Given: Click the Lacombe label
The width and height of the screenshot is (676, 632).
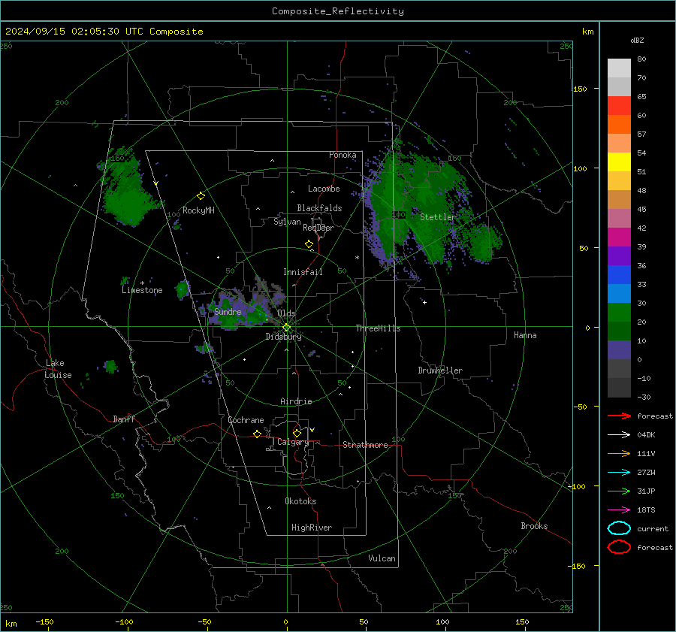Looking at the screenshot, I should 324,189.
